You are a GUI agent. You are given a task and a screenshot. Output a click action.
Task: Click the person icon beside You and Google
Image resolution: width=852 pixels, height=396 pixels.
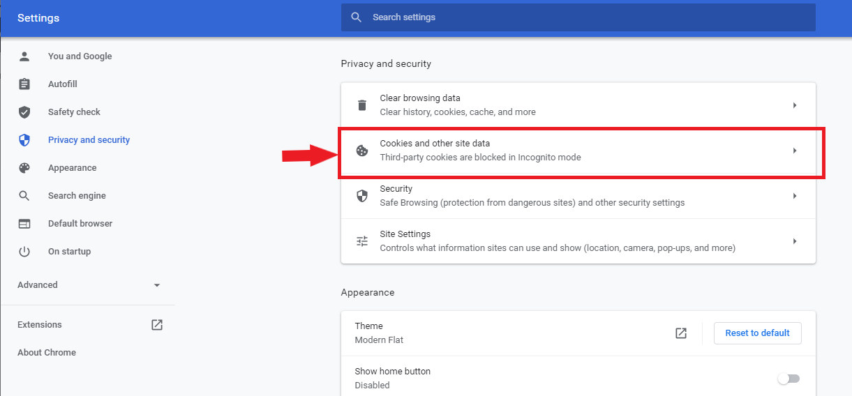(x=24, y=56)
